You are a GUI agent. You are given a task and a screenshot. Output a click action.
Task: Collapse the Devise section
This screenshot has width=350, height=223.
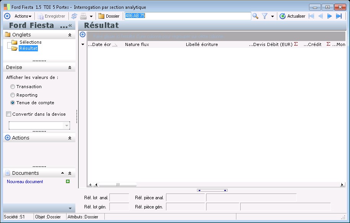tap(70, 67)
